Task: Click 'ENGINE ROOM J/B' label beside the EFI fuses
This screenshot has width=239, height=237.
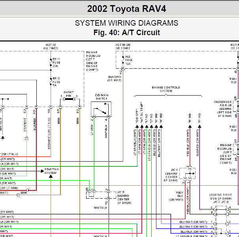Action: 93,54
